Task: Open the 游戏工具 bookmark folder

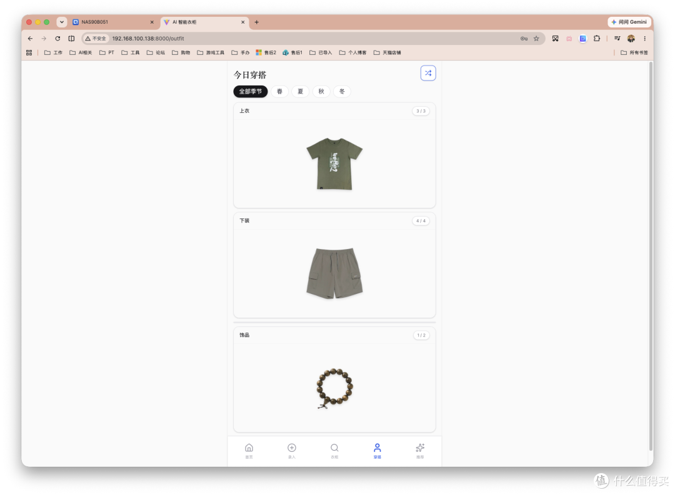Action: coord(211,52)
